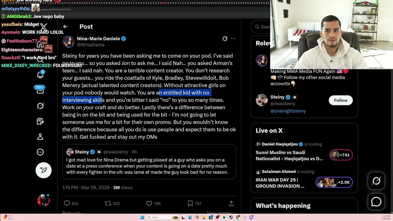Open Microsoft Edge from the taskbar
The width and height of the screenshot is (393, 221).
click(190, 217)
